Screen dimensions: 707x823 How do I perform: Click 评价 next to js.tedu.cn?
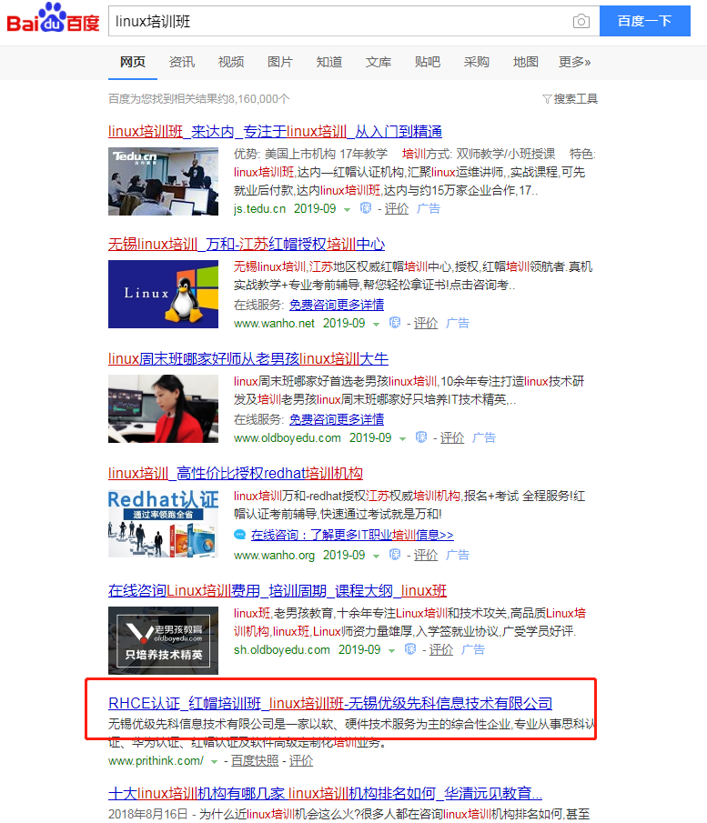tap(397, 208)
